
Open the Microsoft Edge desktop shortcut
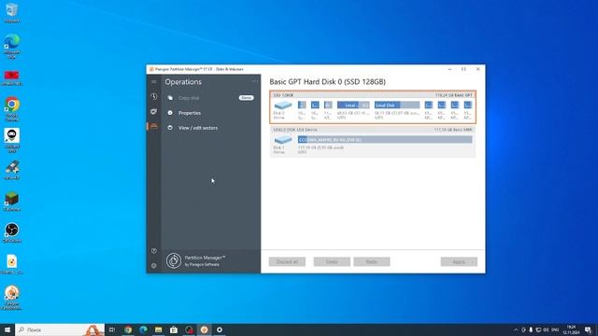coord(12,46)
